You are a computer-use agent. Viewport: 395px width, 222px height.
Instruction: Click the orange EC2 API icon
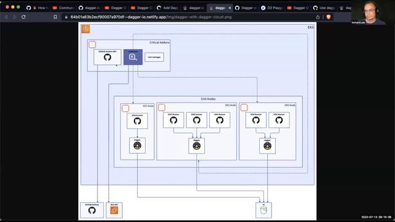pyautogui.click(x=114, y=210)
